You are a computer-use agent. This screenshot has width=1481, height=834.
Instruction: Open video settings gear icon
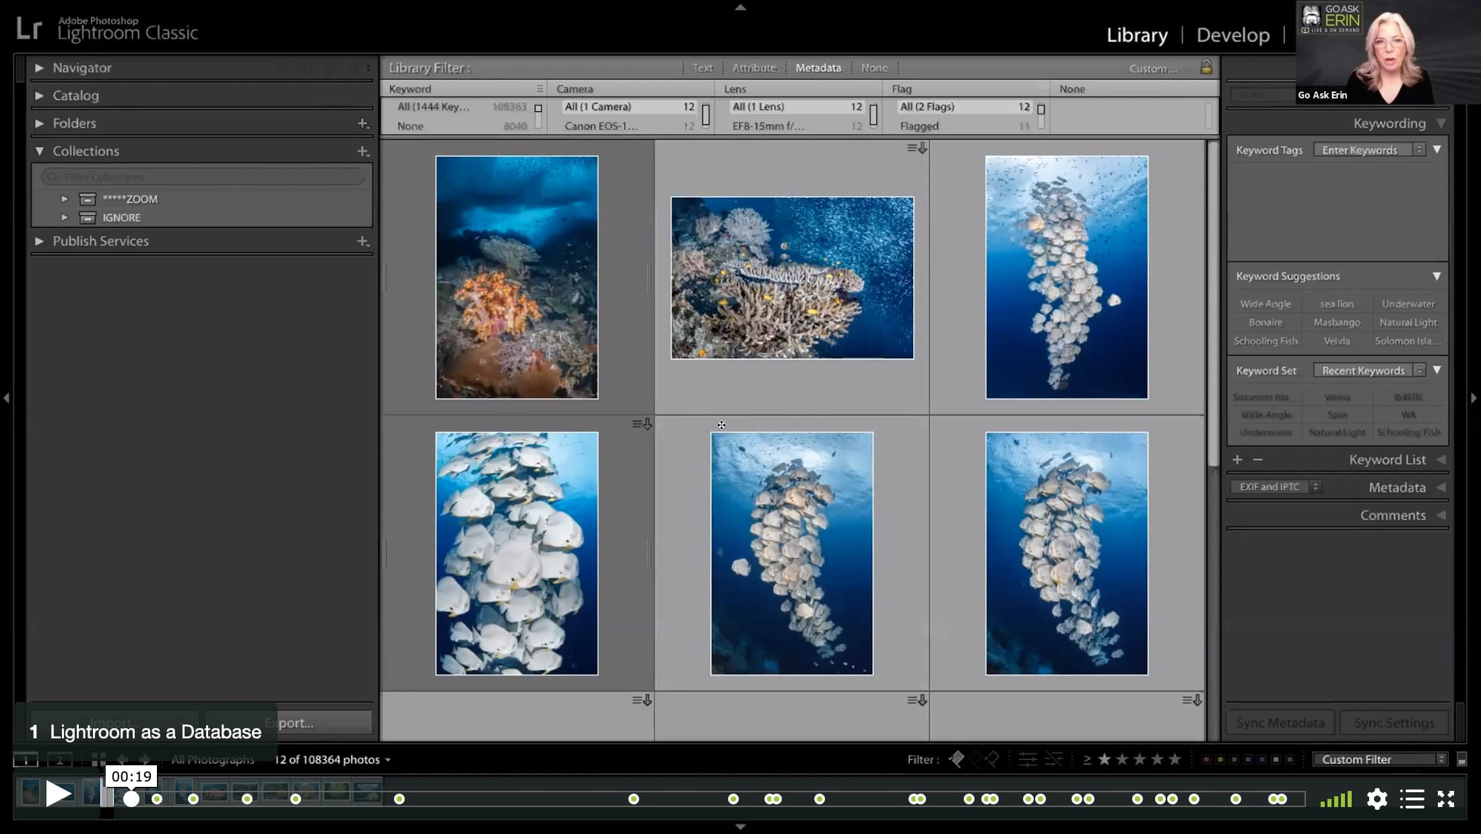tap(1377, 799)
